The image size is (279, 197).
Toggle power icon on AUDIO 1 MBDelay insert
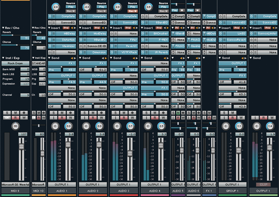50,33
